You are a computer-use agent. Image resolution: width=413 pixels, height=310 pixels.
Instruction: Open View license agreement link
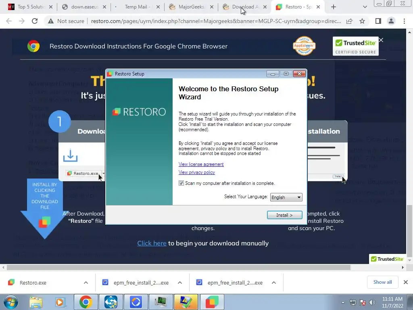[x=201, y=164]
